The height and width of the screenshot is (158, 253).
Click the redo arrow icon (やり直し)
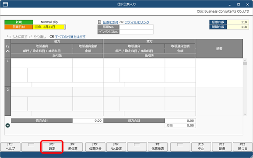[31, 37]
